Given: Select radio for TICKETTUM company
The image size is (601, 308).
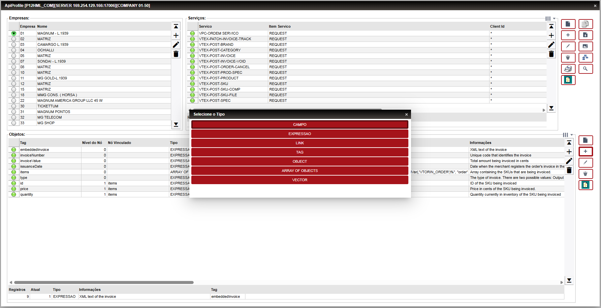Looking at the screenshot, I should click(14, 106).
